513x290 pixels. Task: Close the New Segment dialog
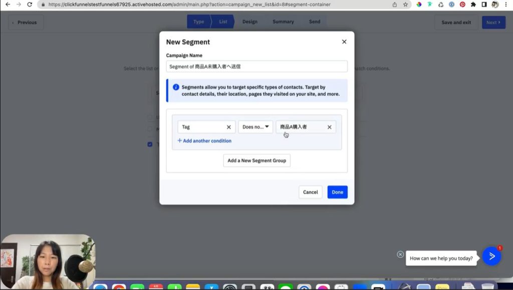coord(344,42)
